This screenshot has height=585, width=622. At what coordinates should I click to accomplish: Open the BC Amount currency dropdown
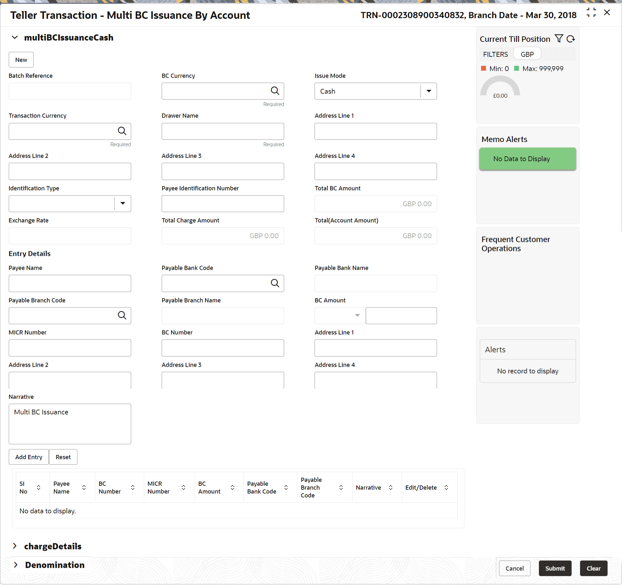coord(357,316)
